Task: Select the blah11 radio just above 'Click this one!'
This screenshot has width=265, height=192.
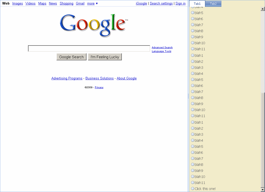Action: [x=192, y=182]
